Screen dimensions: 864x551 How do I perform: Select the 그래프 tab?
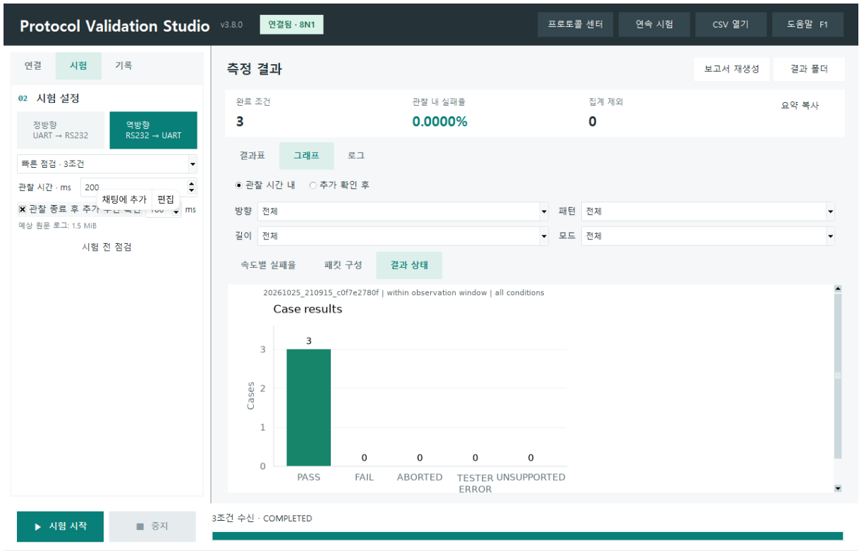pyautogui.click(x=306, y=156)
